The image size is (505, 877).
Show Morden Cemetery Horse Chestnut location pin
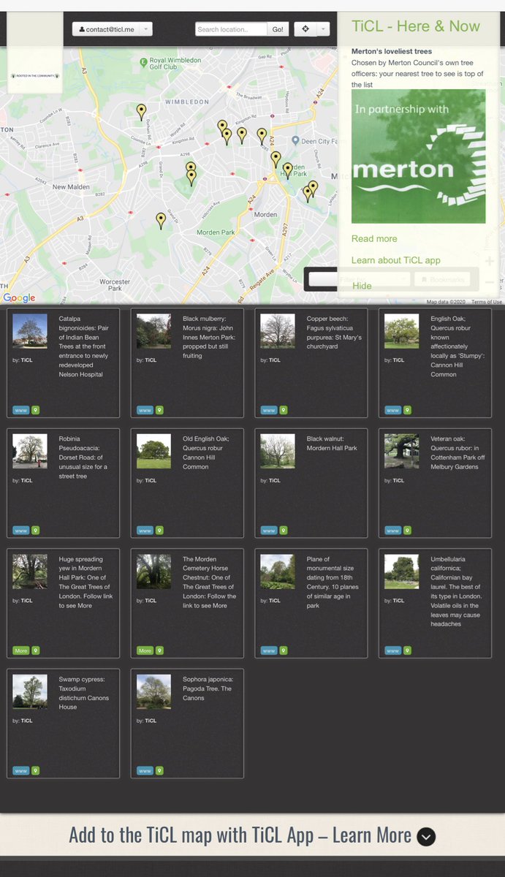[159, 650]
